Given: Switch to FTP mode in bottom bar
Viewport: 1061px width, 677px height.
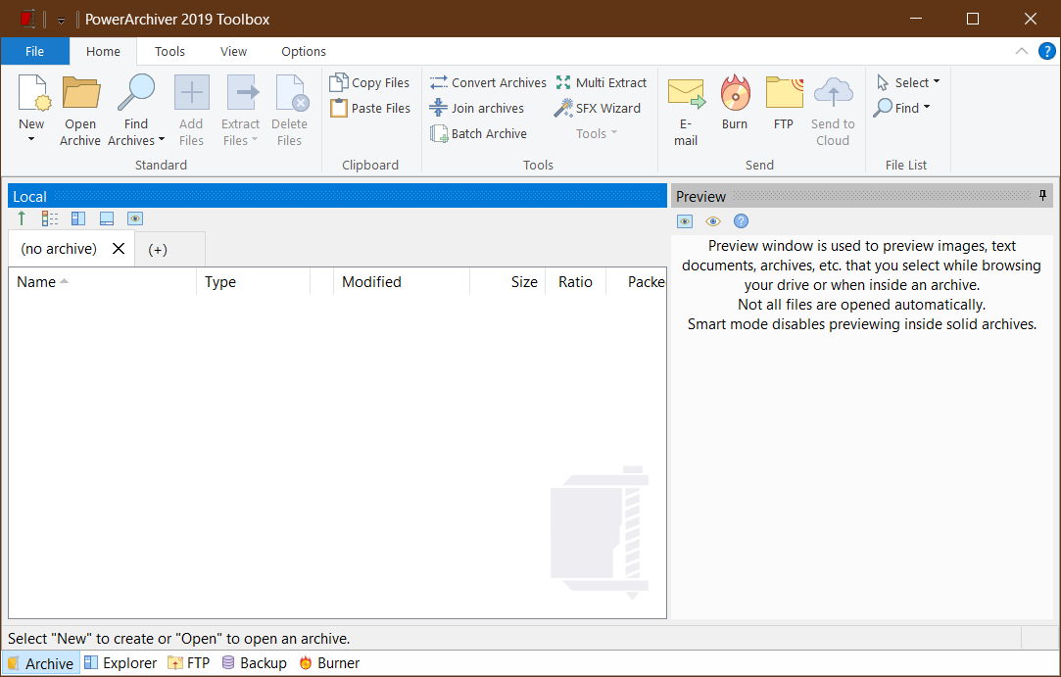Looking at the screenshot, I should pyautogui.click(x=189, y=663).
